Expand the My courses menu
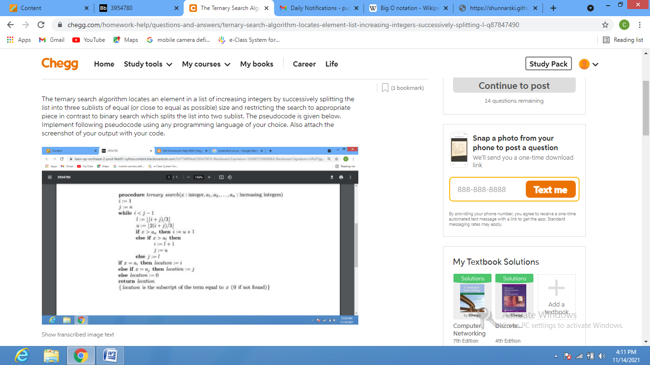650x365 pixels. pos(206,64)
